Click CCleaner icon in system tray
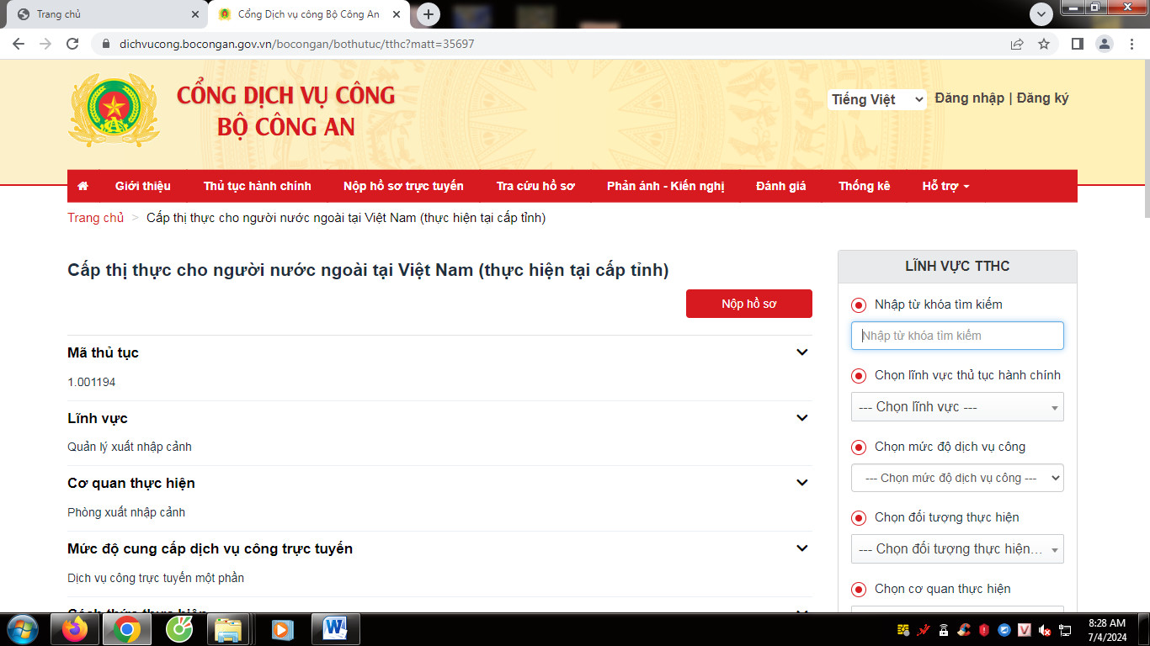This screenshot has width=1150, height=646. tap(964, 630)
